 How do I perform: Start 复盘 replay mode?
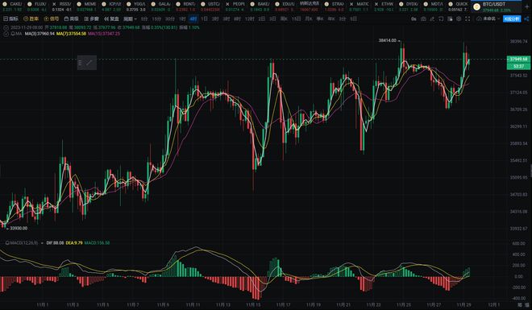(x=112, y=19)
